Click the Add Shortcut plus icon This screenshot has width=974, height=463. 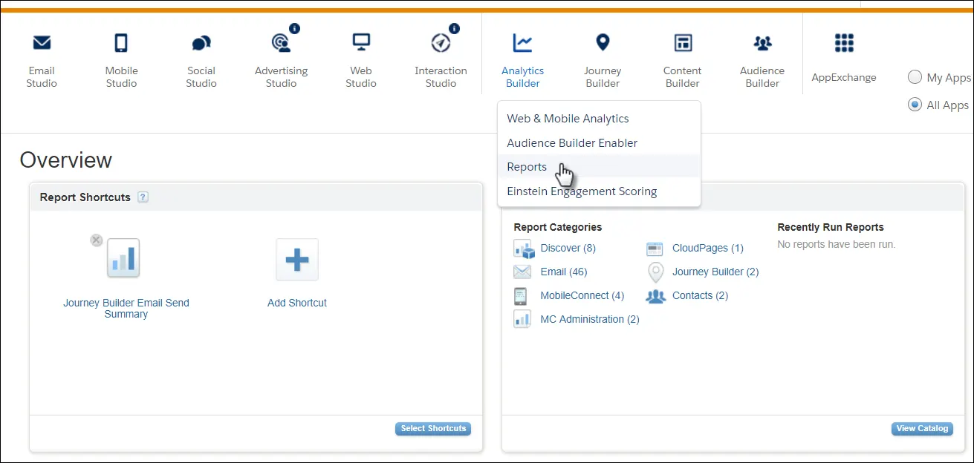297,260
